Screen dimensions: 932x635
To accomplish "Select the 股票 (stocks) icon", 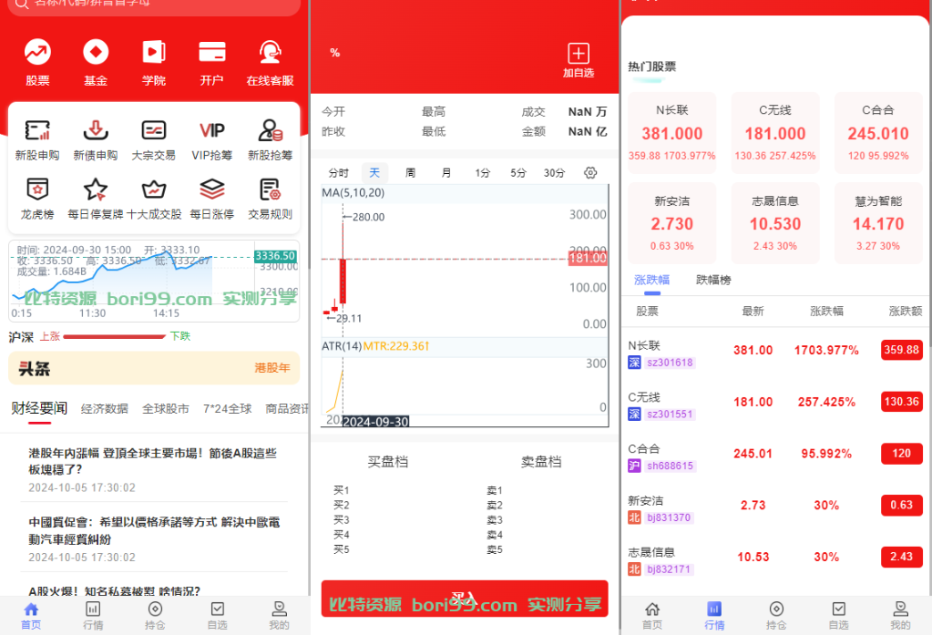I will (x=37, y=61).
